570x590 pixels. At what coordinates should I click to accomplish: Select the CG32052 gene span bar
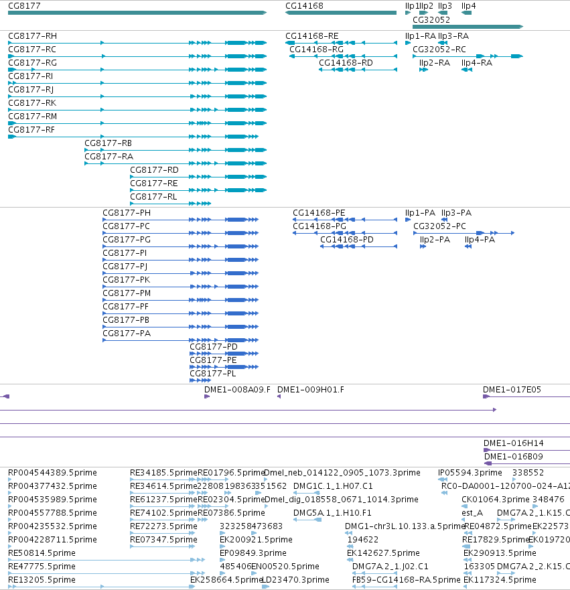[468, 27]
